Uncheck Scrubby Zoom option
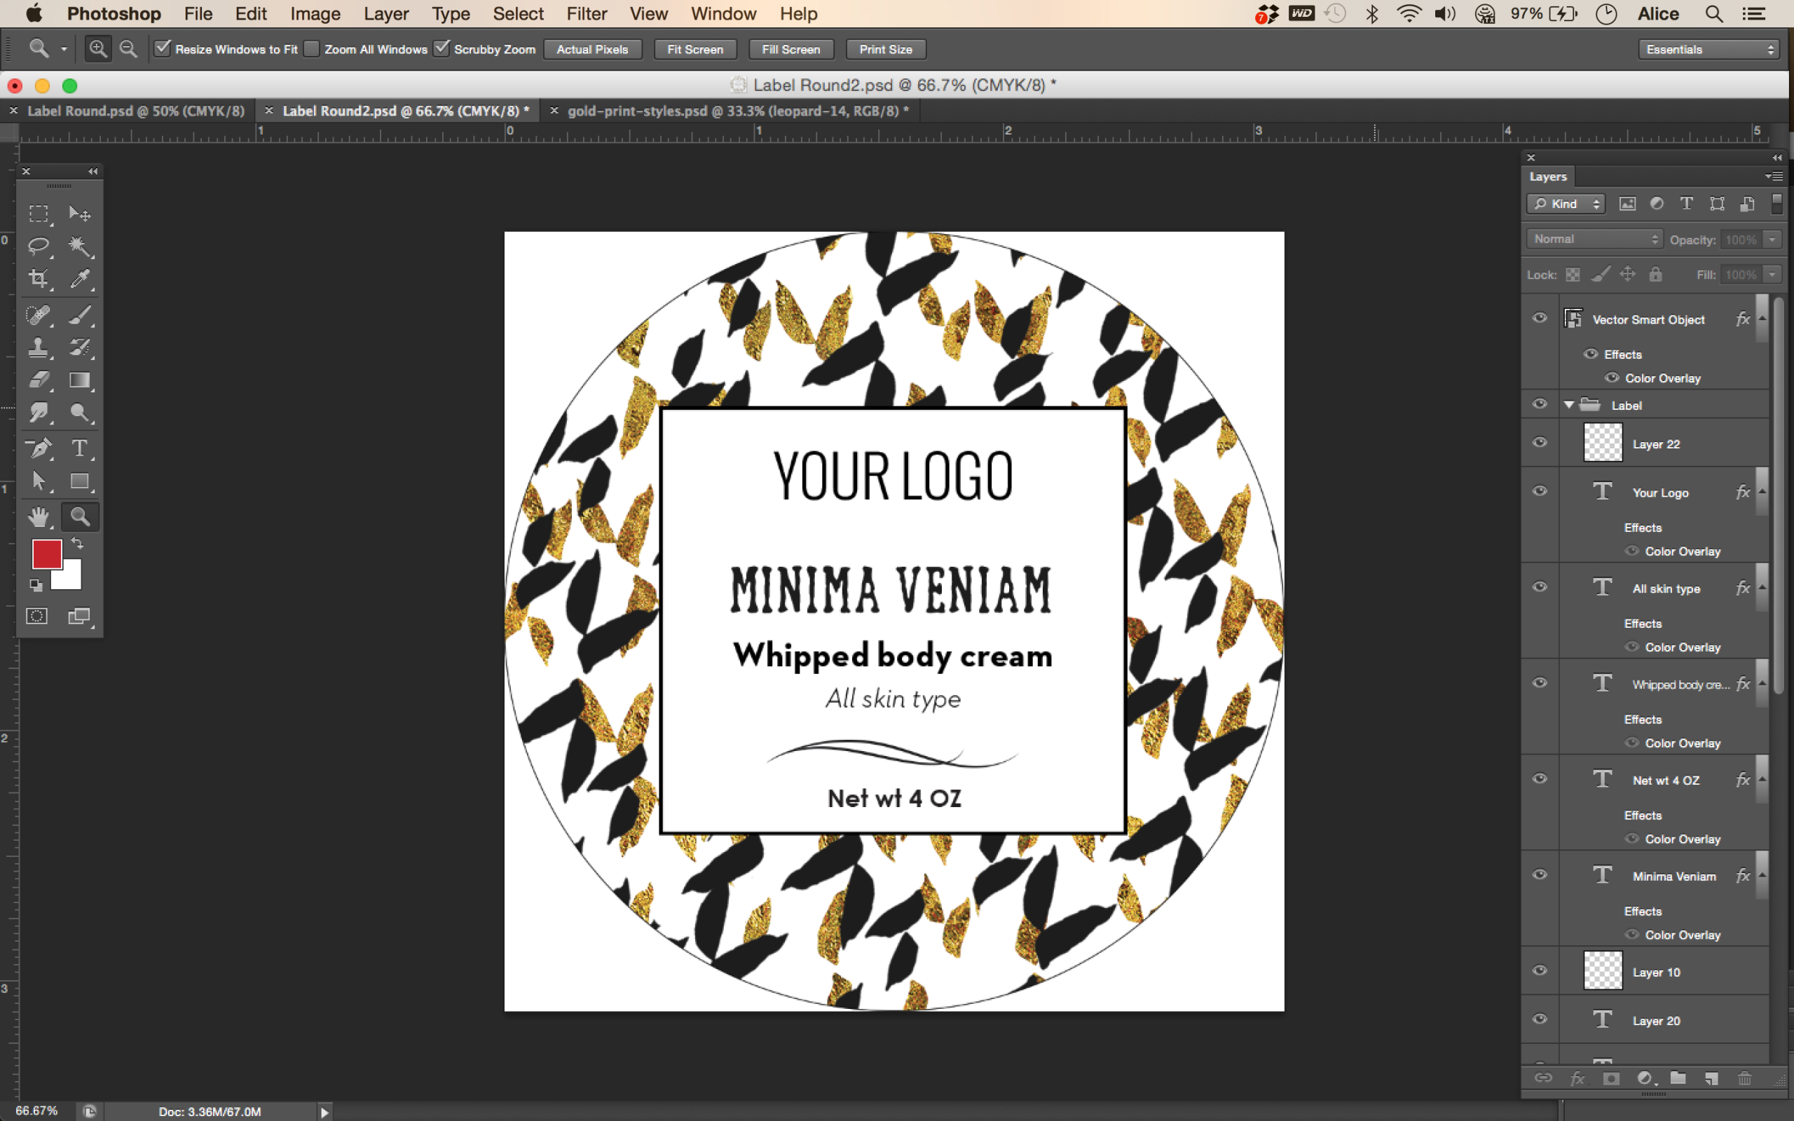 tap(441, 49)
